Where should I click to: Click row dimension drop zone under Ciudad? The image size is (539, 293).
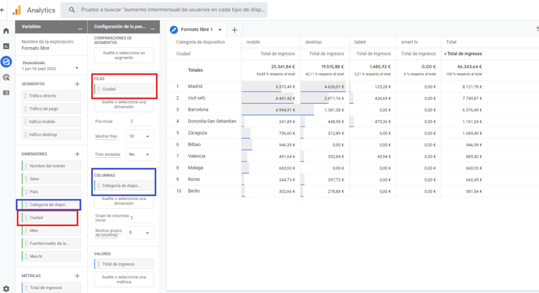click(x=124, y=105)
